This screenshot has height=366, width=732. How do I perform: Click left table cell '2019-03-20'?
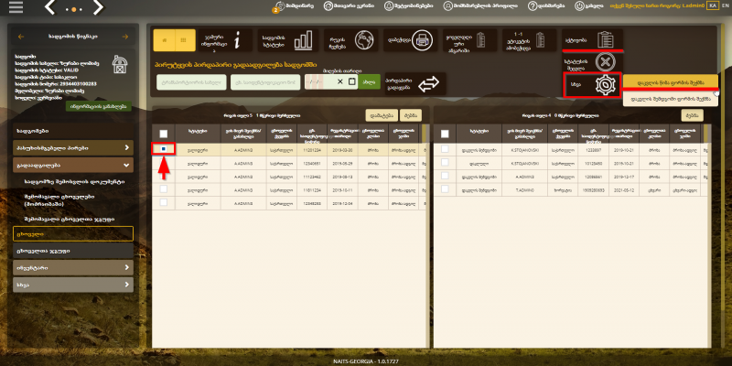342,150
